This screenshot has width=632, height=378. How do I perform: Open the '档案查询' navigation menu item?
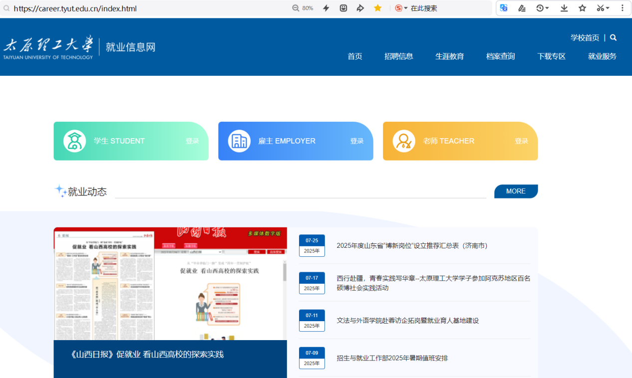point(501,56)
